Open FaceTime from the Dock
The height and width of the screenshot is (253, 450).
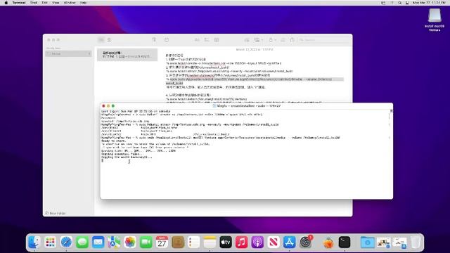pyautogui.click(x=146, y=242)
